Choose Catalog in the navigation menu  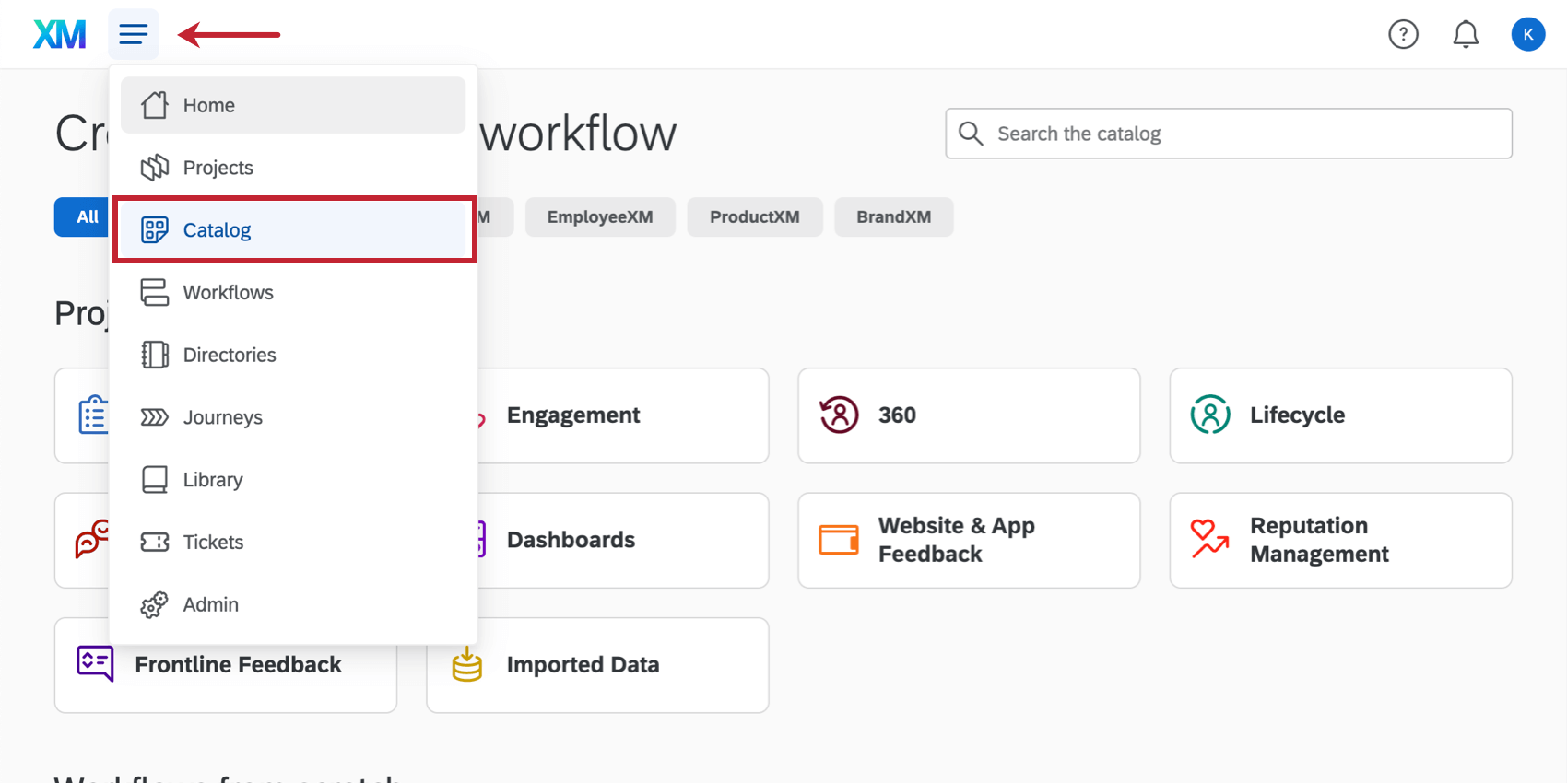(x=293, y=229)
